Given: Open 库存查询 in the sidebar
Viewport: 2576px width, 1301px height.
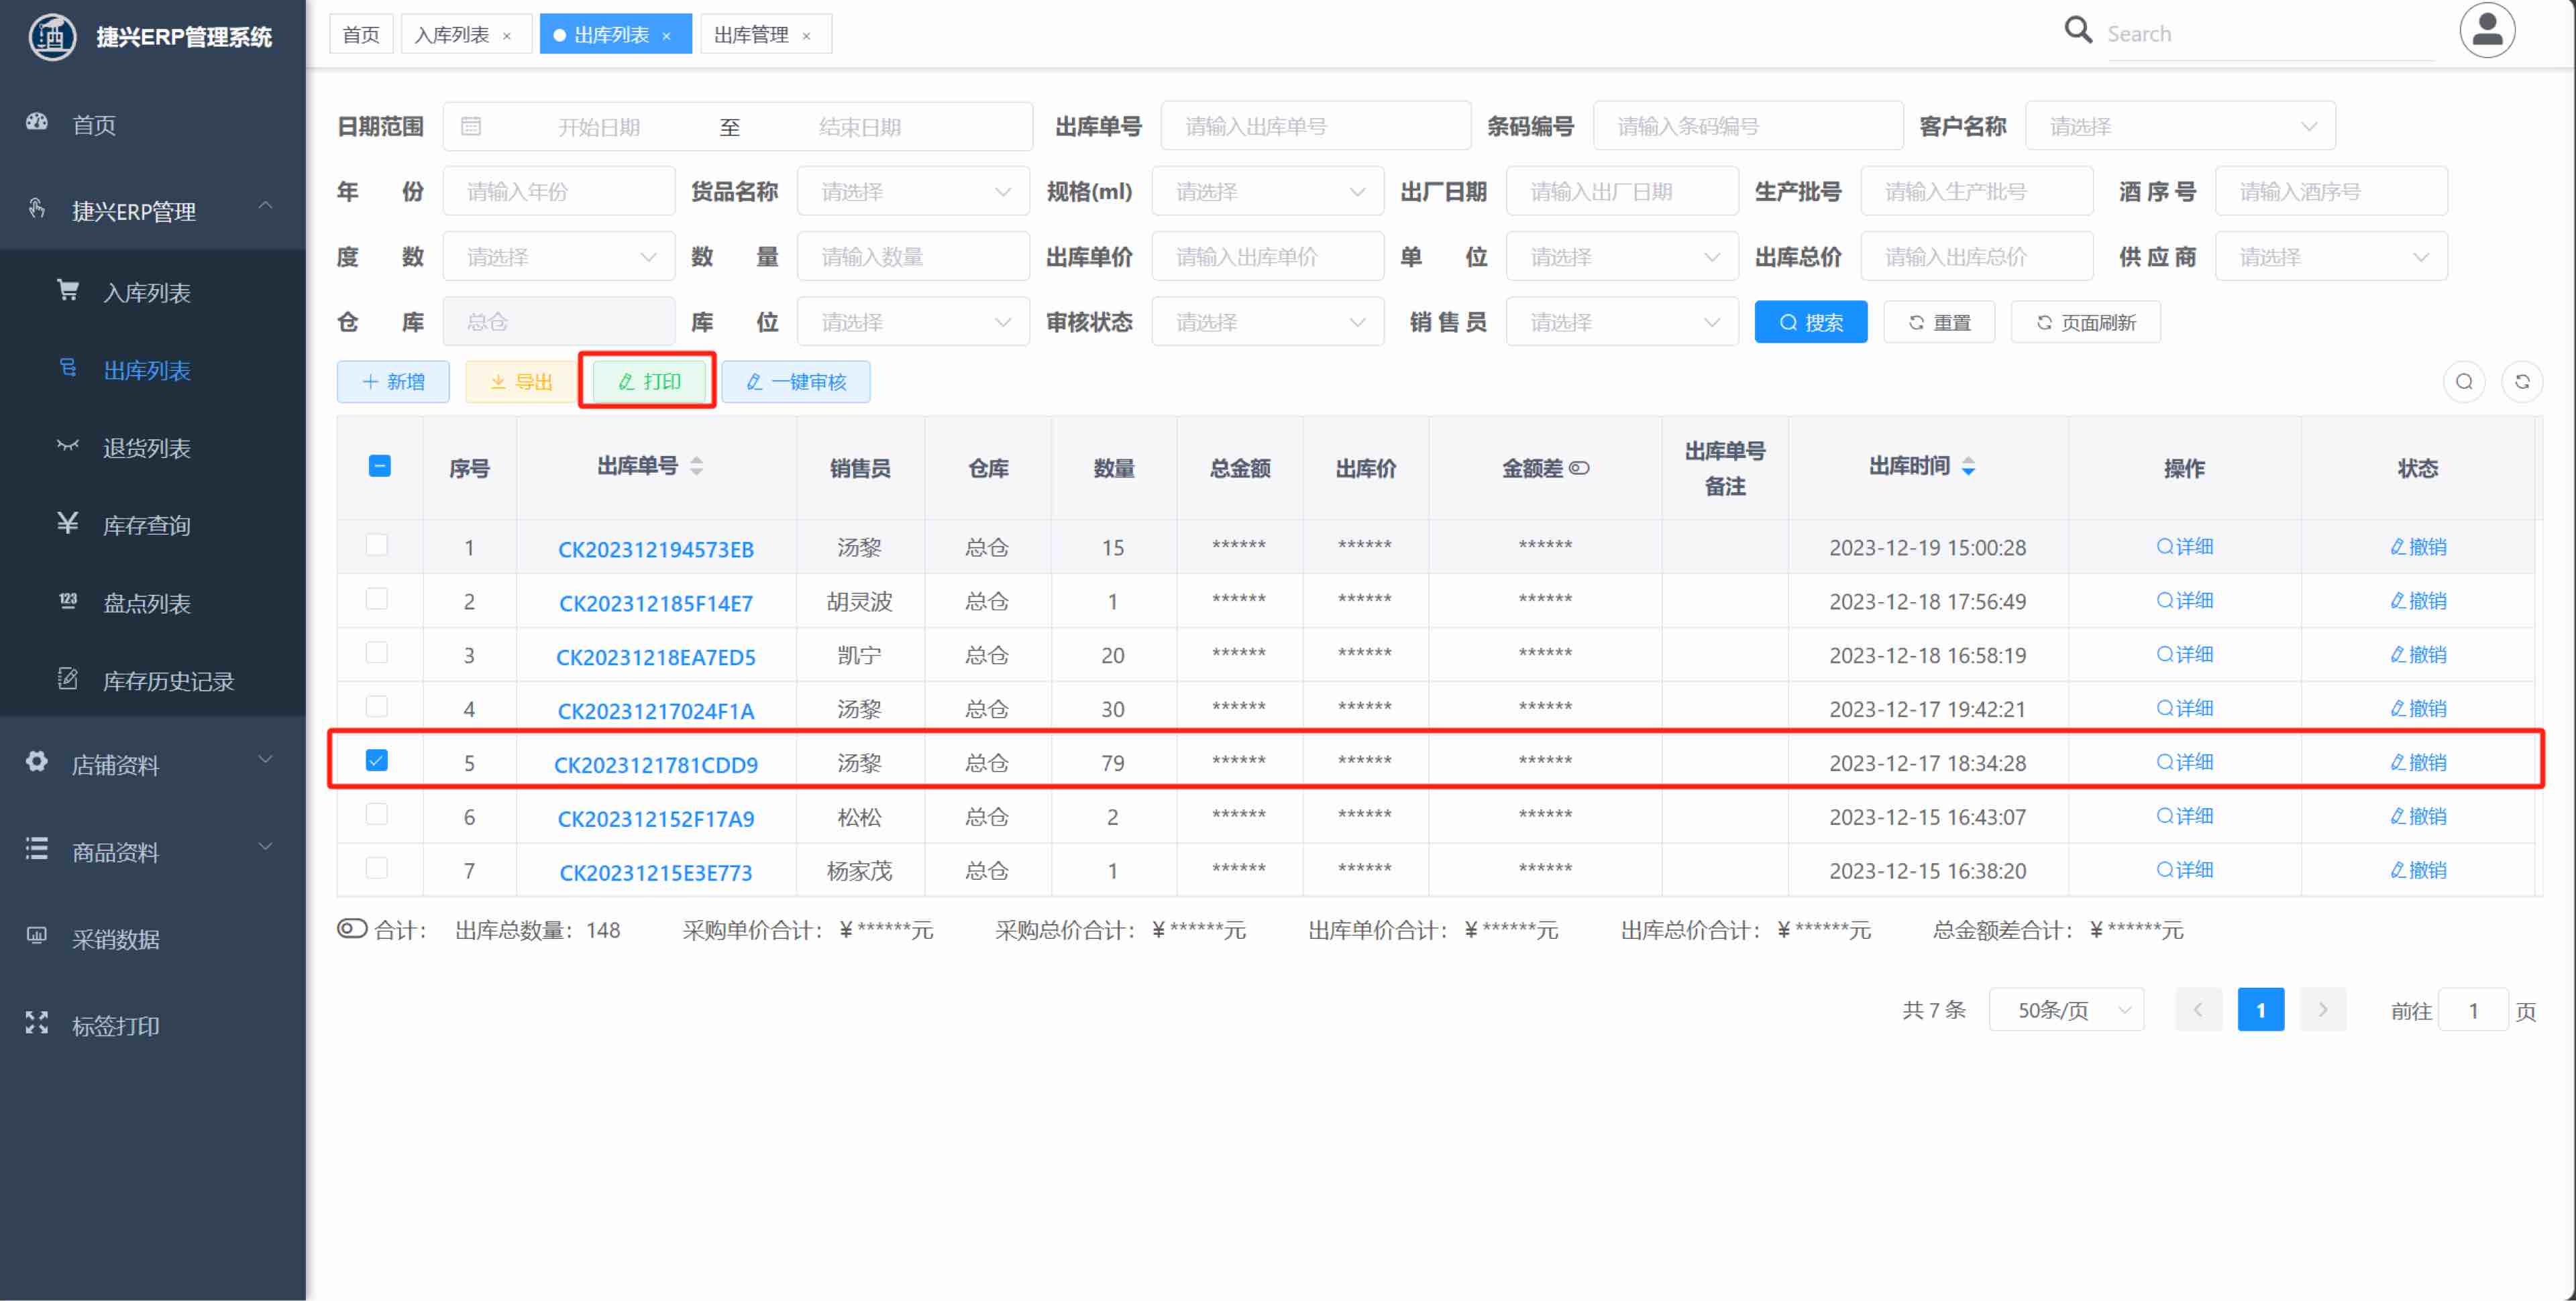Looking at the screenshot, I should [x=152, y=524].
